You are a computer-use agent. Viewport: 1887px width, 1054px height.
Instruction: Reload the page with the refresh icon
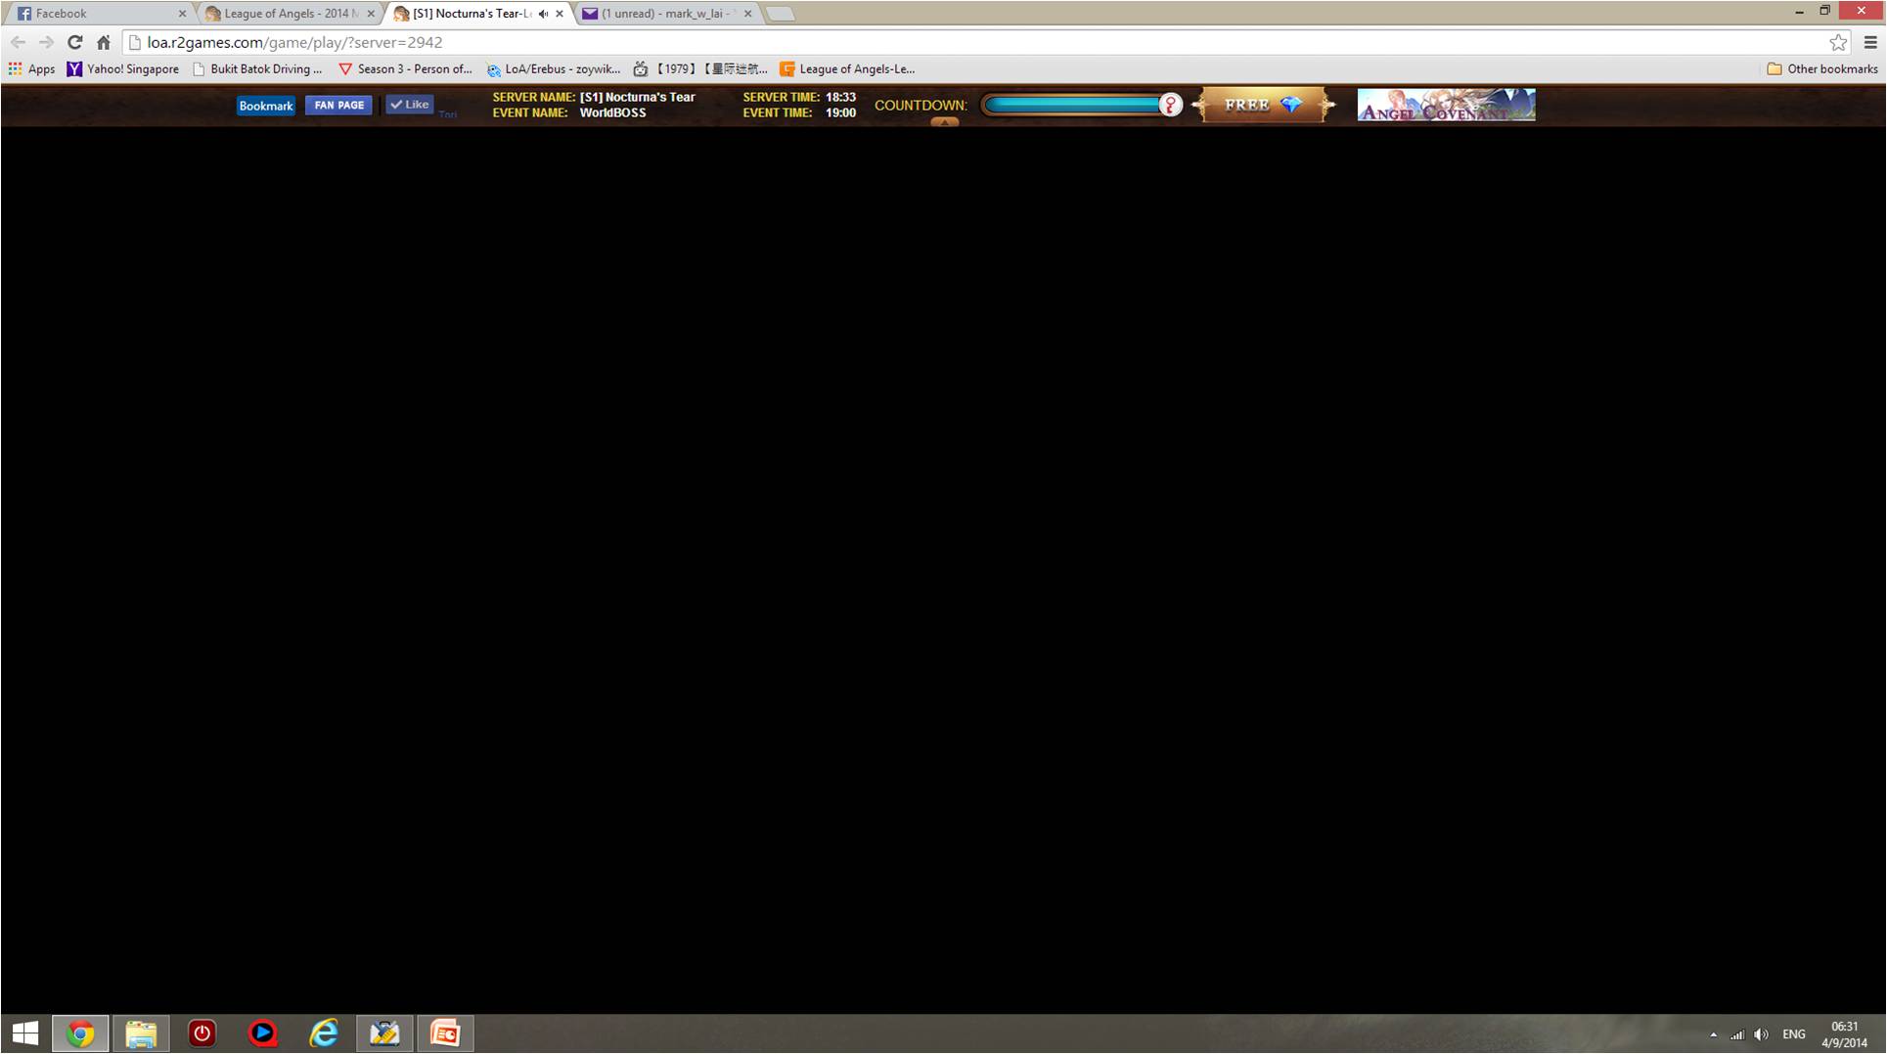coord(74,42)
